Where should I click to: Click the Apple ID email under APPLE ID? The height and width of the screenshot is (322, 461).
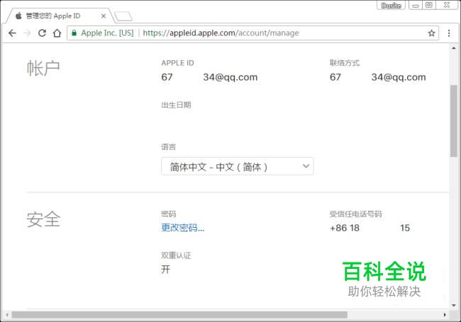point(209,77)
